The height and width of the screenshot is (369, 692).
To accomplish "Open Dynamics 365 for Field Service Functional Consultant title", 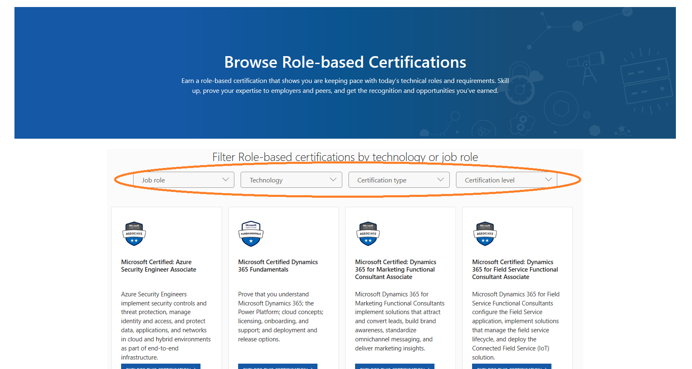I will (x=515, y=270).
